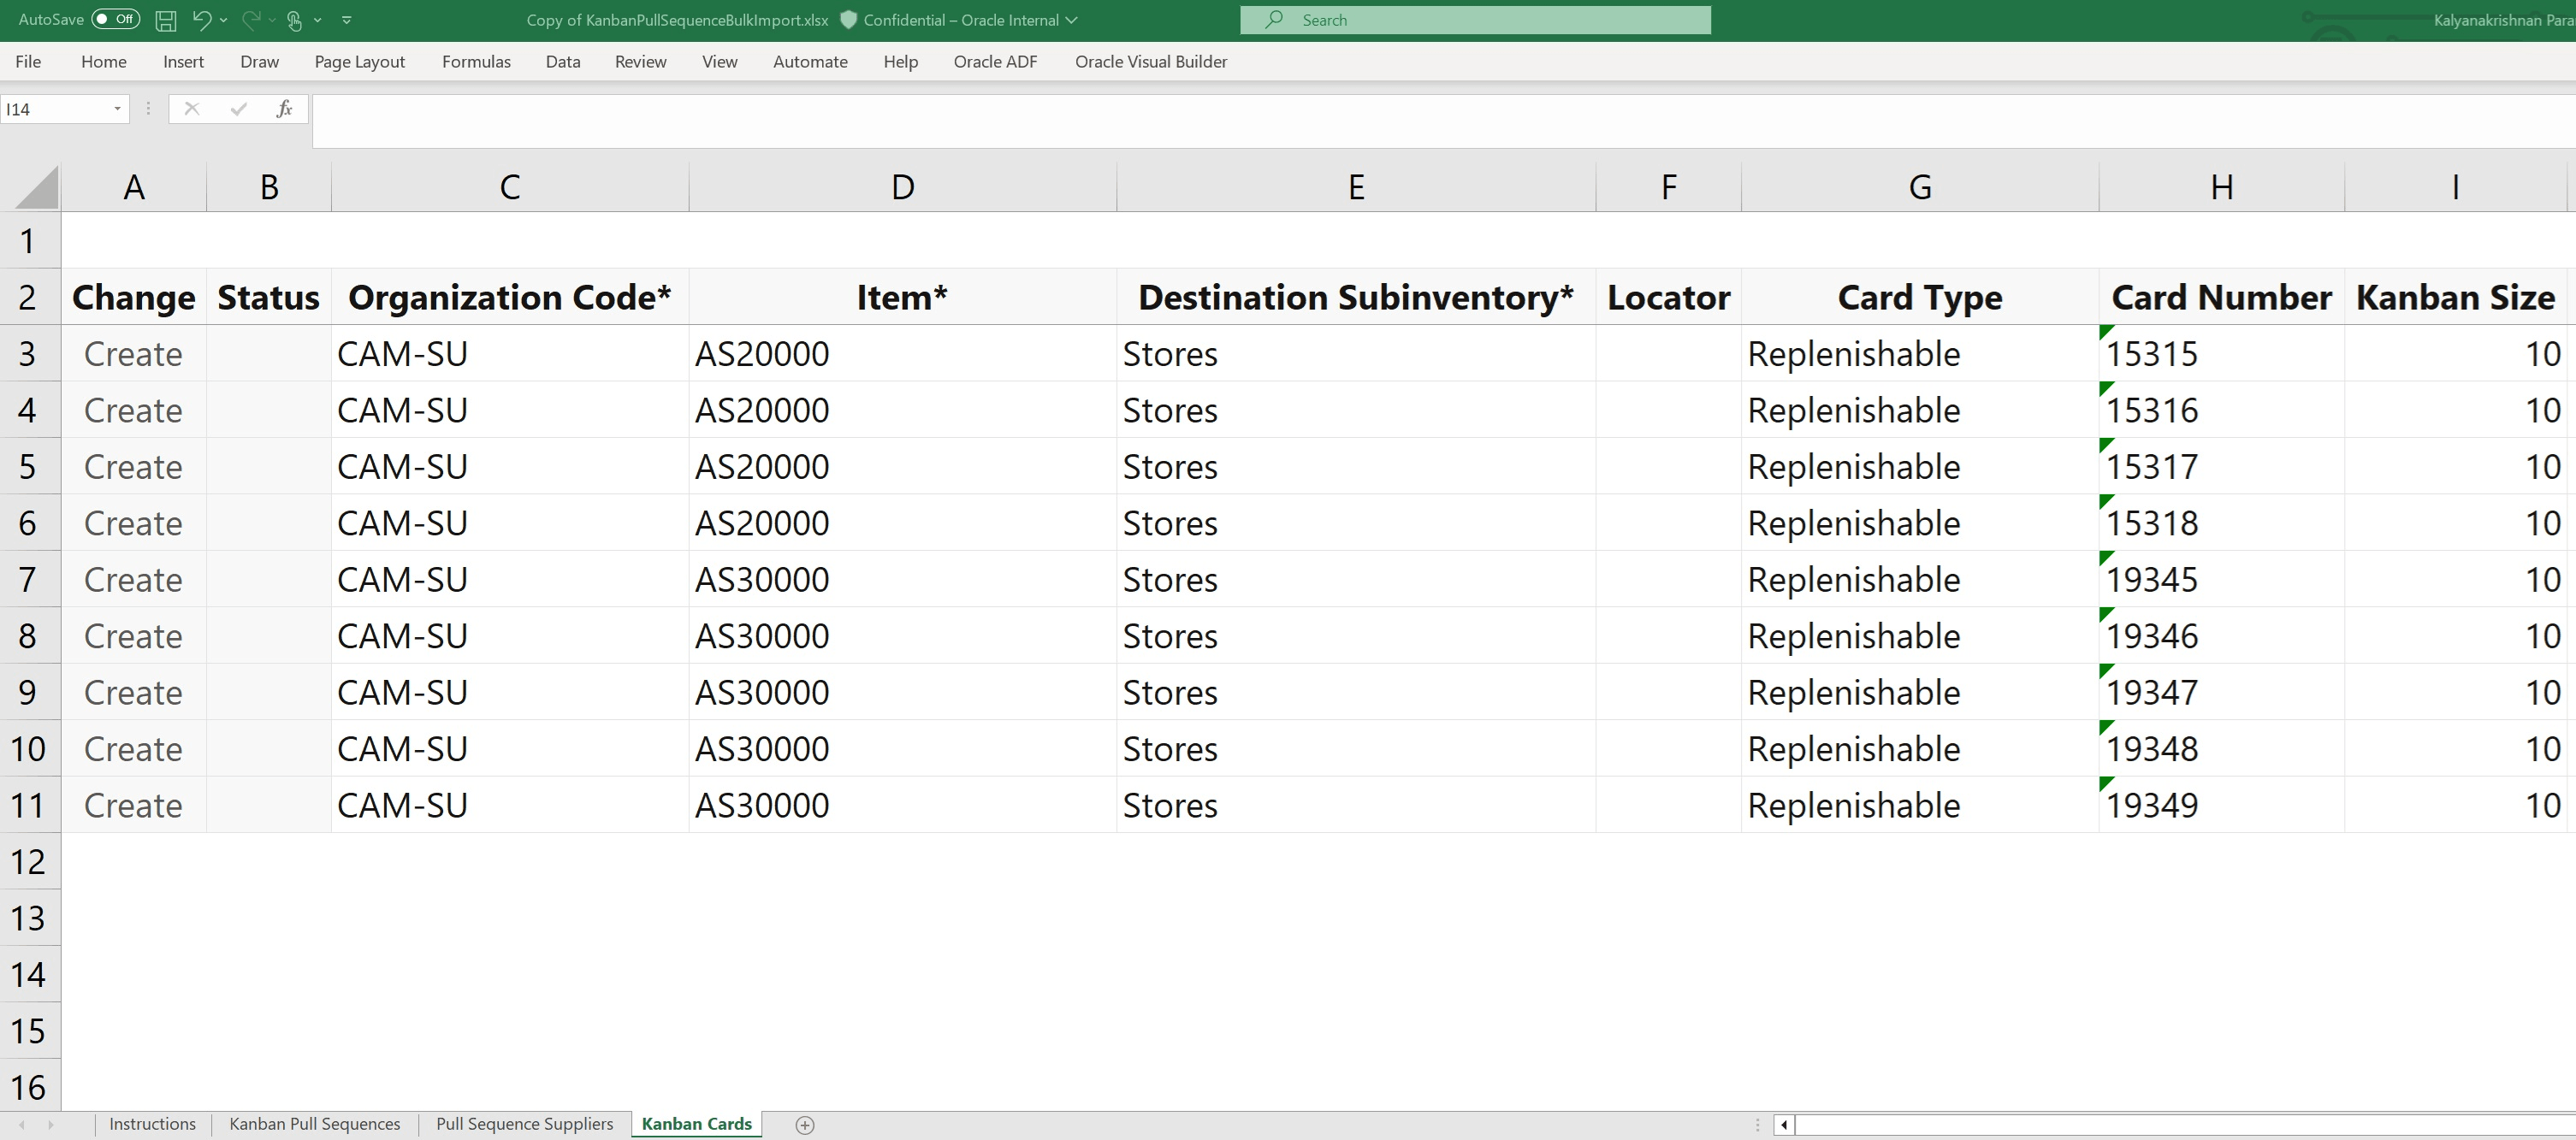The width and height of the screenshot is (2576, 1140).
Task: Open the Oracle Visual Builder tab
Action: coord(1151,61)
